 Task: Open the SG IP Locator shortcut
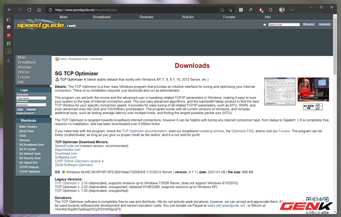pos(28,149)
